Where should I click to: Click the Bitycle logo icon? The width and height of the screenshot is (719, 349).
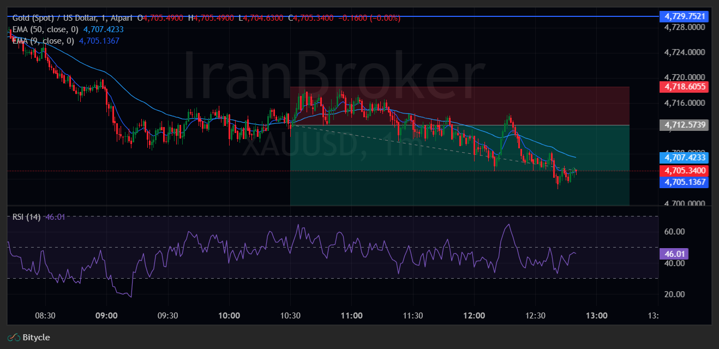[x=14, y=338]
